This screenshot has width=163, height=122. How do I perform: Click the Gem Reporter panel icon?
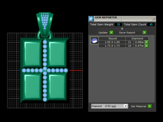click(91, 19)
